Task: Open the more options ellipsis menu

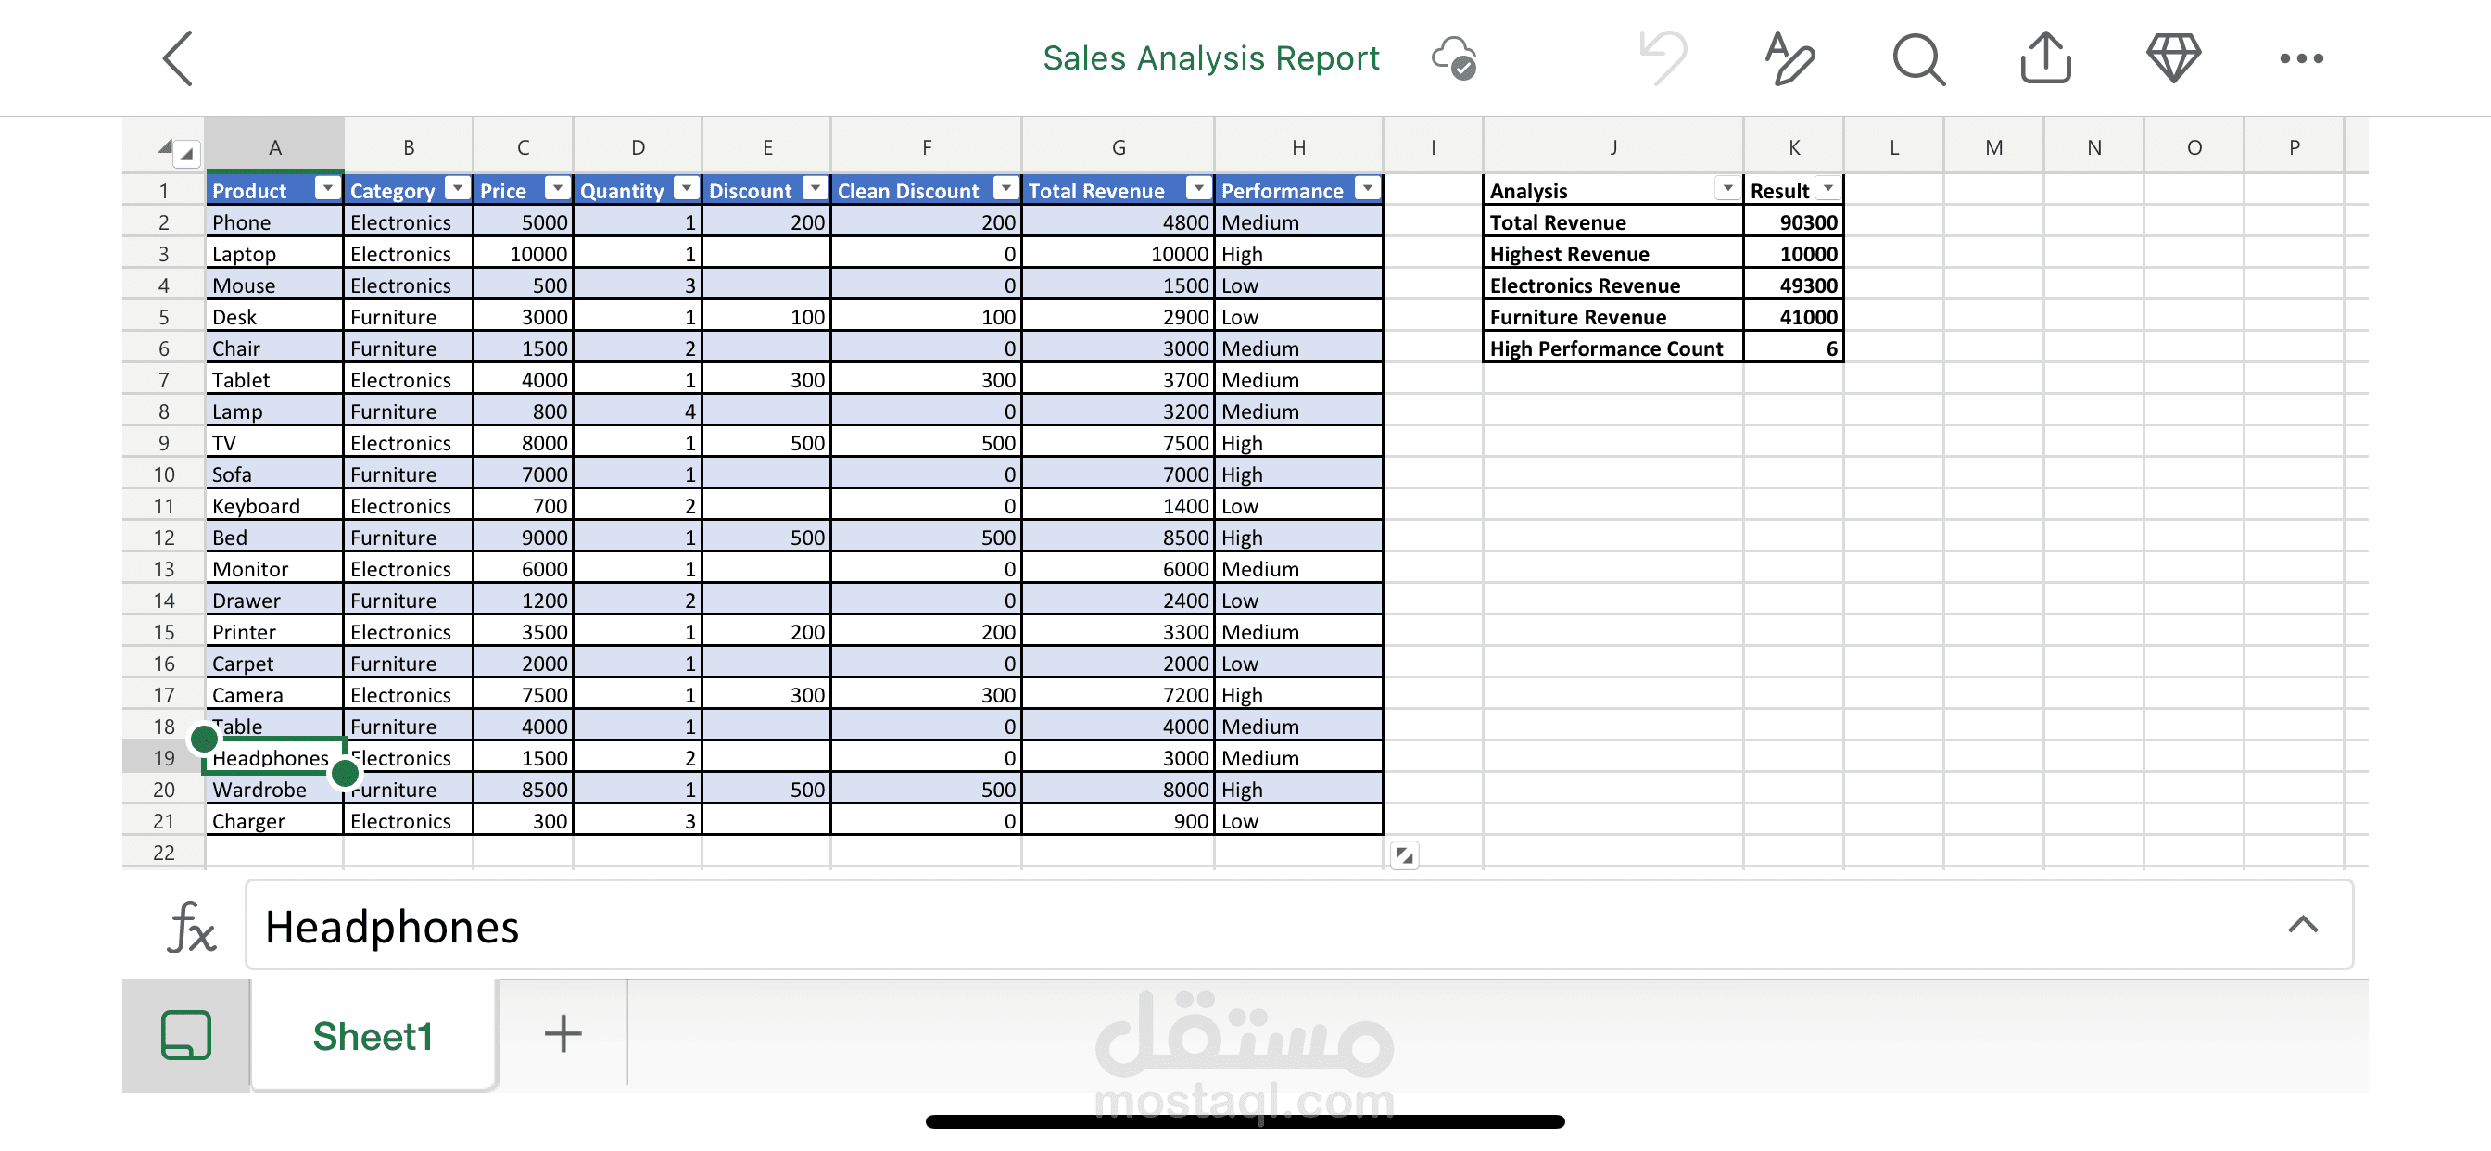Action: pyautogui.click(x=2300, y=58)
